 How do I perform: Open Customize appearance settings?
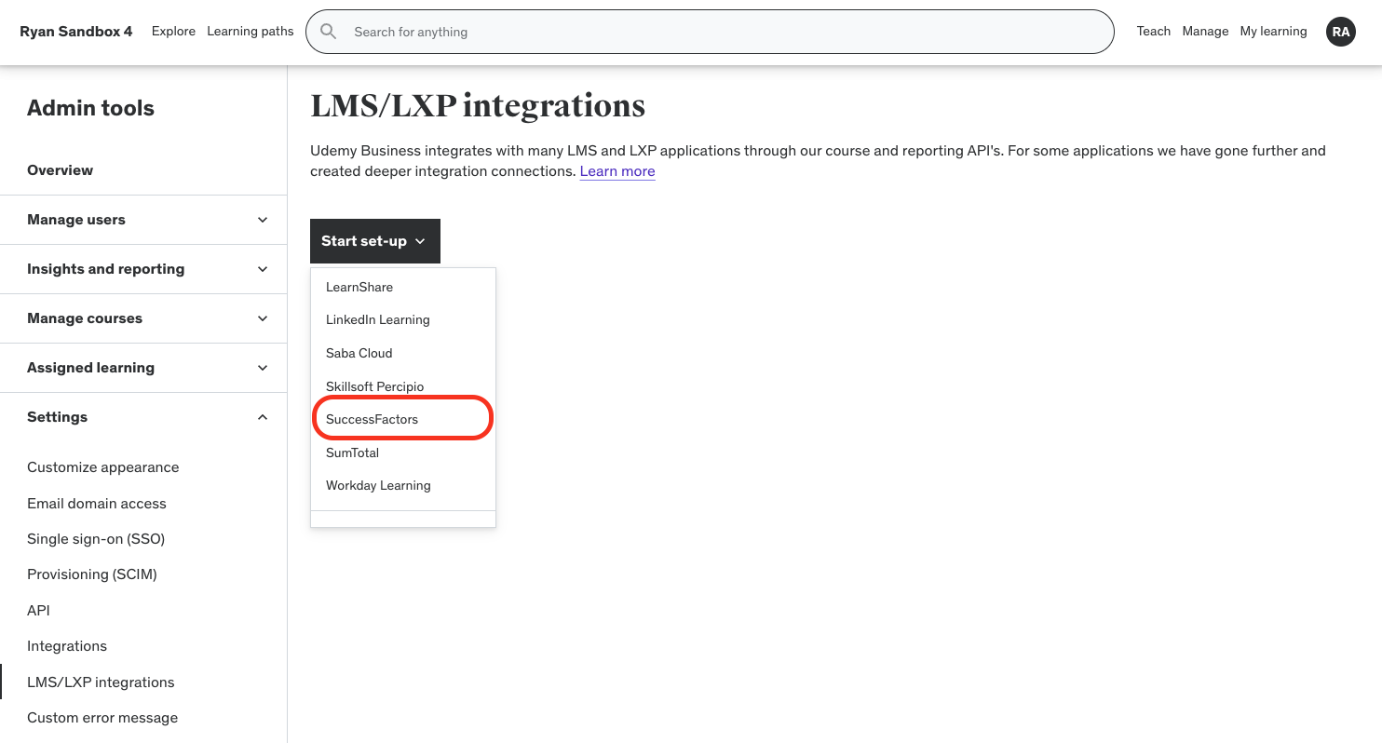102,467
